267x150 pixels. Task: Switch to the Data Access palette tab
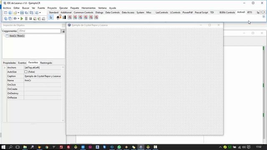128,12
